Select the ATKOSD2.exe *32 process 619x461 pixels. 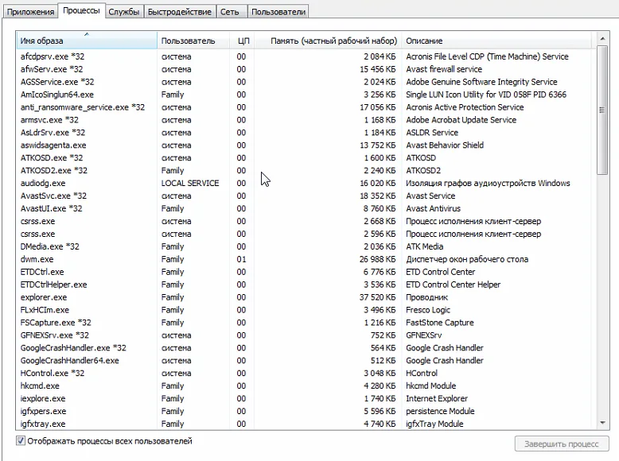306,170
